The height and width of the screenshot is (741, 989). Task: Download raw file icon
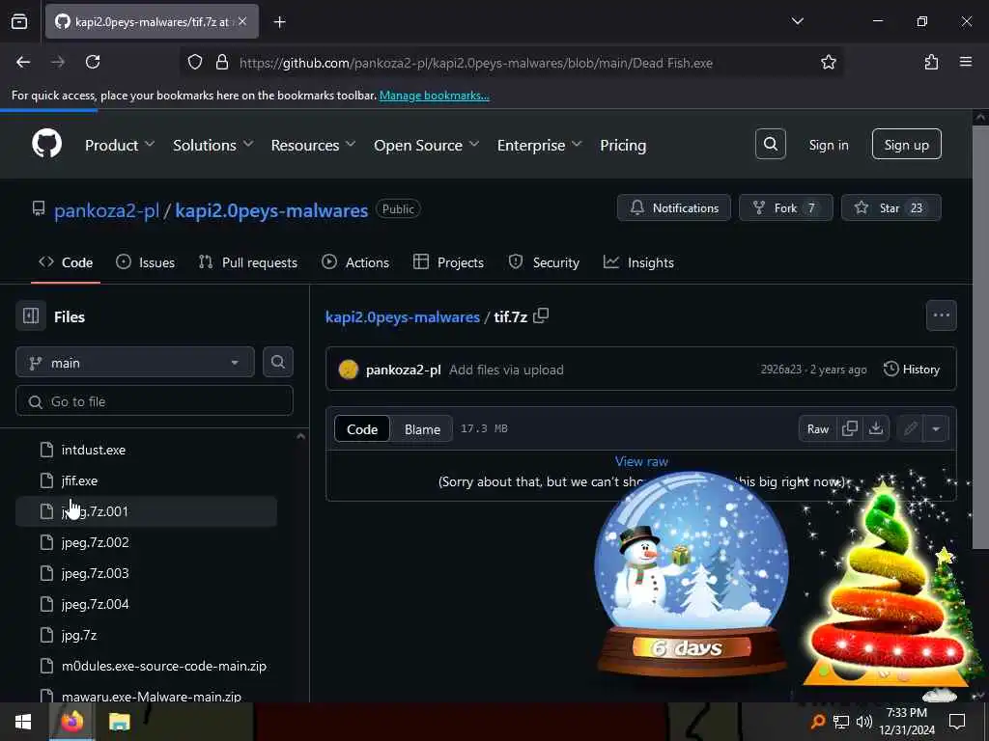(x=875, y=428)
